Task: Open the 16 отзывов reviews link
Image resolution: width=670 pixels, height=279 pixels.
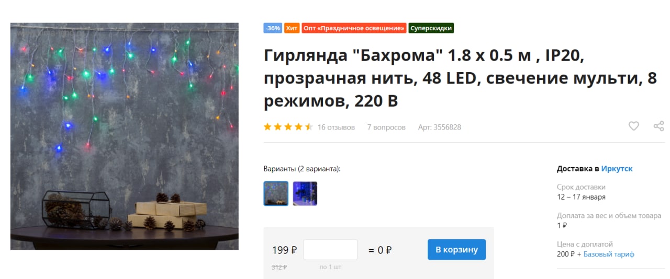Action: point(336,127)
